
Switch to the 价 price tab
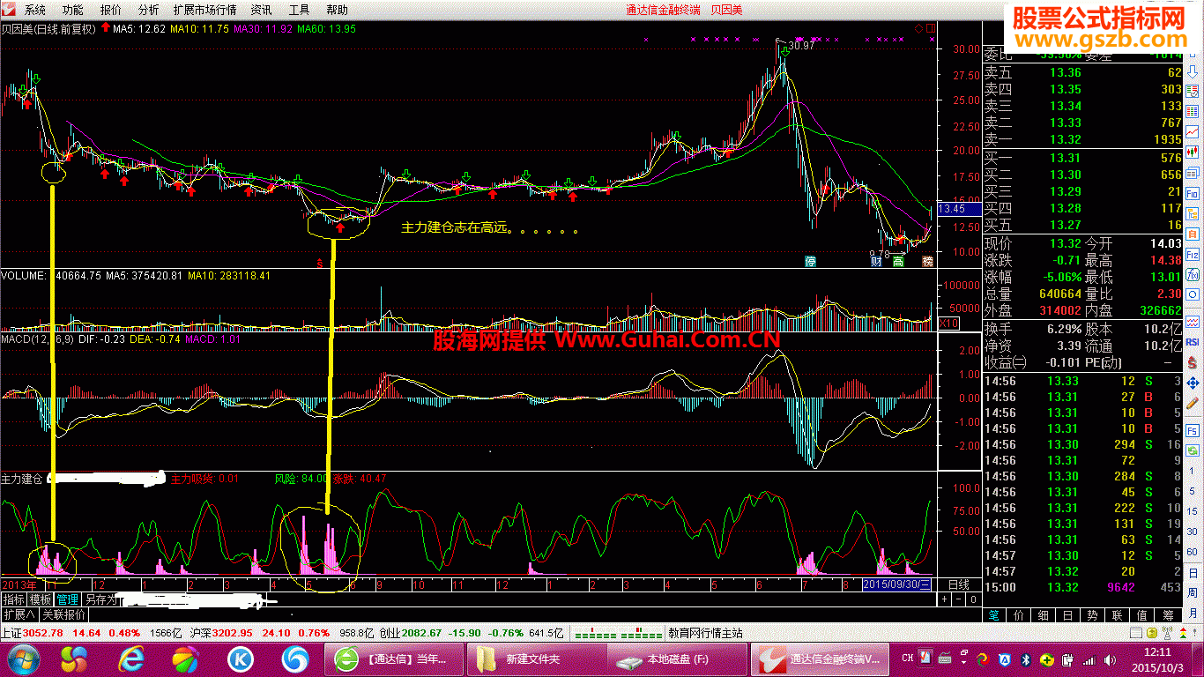point(1019,614)
